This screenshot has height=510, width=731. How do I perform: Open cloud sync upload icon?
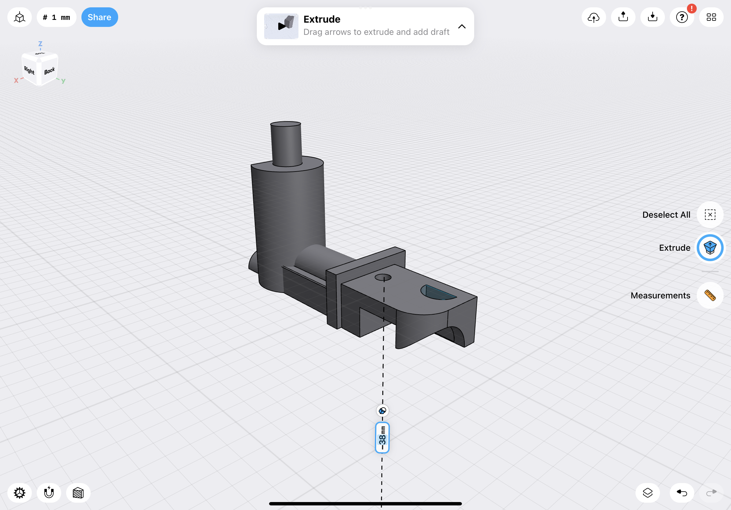point(594,17)
